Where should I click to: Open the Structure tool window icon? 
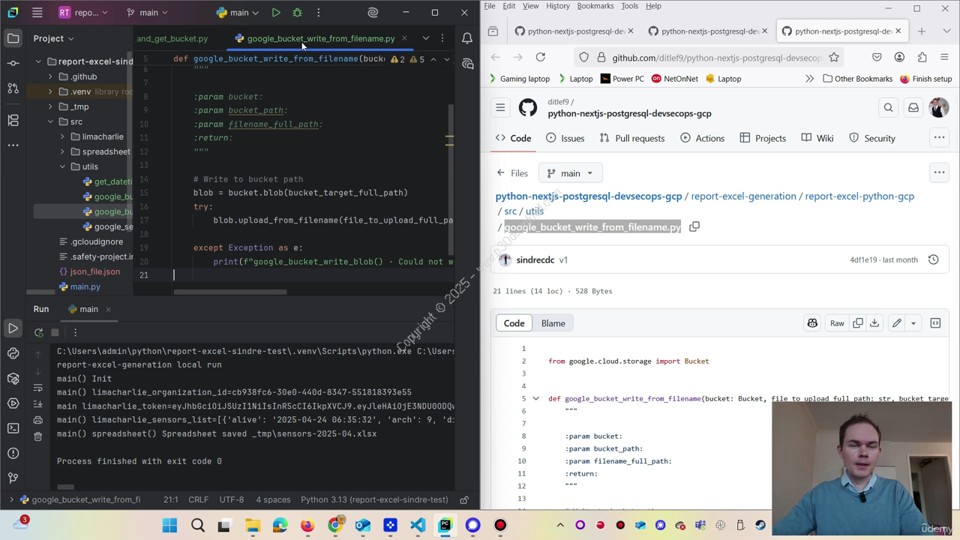(13, 120)
